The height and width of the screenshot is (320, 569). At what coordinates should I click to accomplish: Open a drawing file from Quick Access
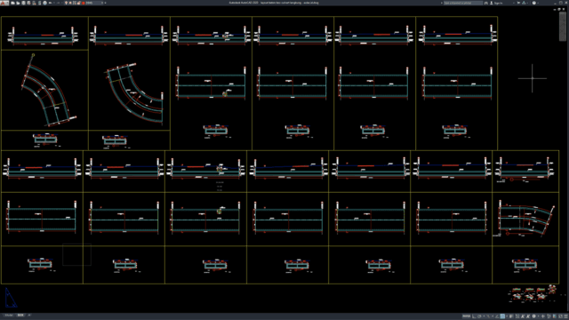[18, 3]
